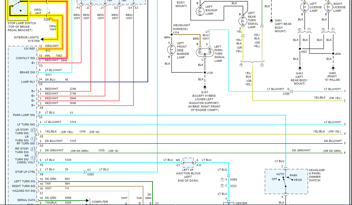The width and height of the screenshot is (352, 205).
Task: Click the right license lamp bulb symbol
Action: [x=329, y=7]
